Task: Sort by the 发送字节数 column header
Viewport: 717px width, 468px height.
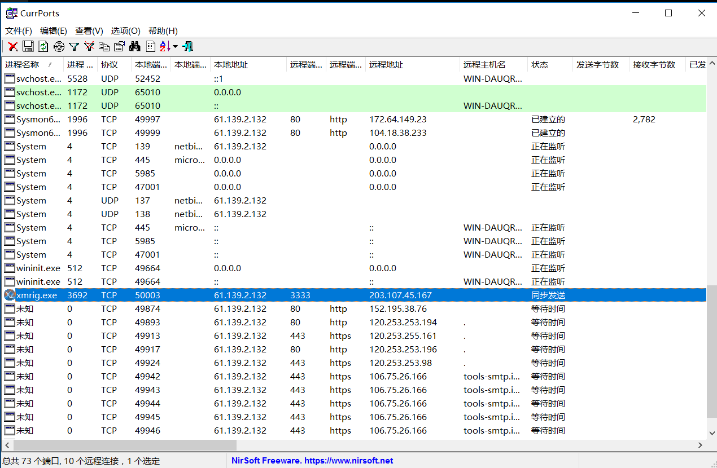Action: [x=601, y=65]
